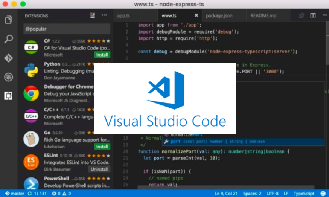Click the Visual Studio Code logo overlay
This screenshot has height=197, width=329.
[165, 99]
